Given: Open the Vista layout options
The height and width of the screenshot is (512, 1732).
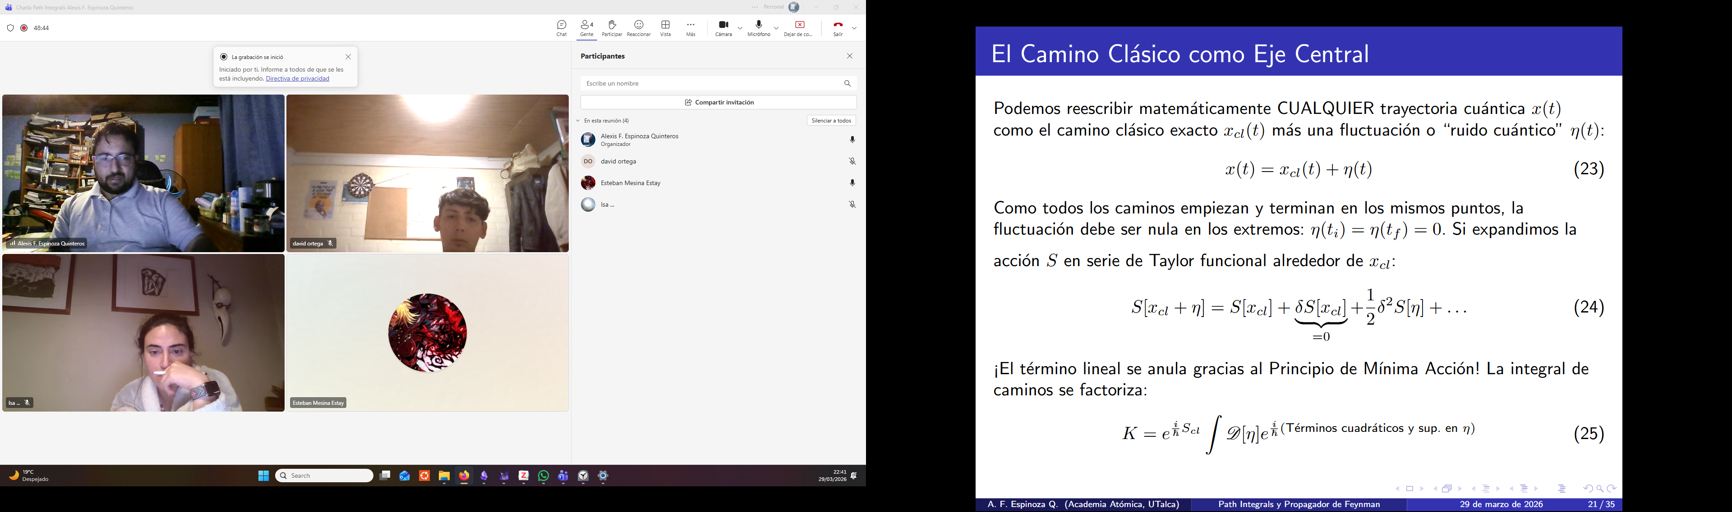Looking at the screenshot, I should pos(665,27).
